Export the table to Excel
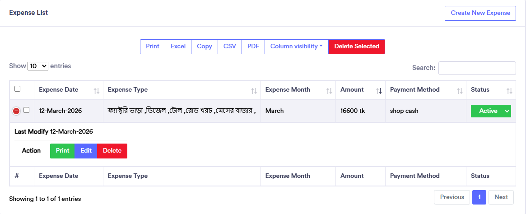Viewport: 526px width, 214px height. [x=178, y=47]
